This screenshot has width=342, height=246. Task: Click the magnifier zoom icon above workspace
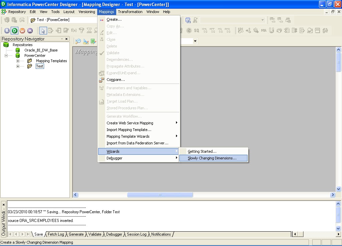(78, 41)
